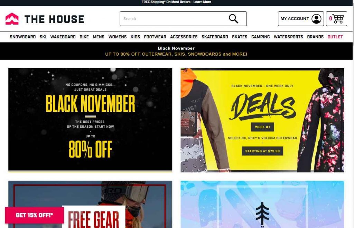354x228 pixels.
Task: Open free shipping Learn More link
Action: tap(202, 2)
